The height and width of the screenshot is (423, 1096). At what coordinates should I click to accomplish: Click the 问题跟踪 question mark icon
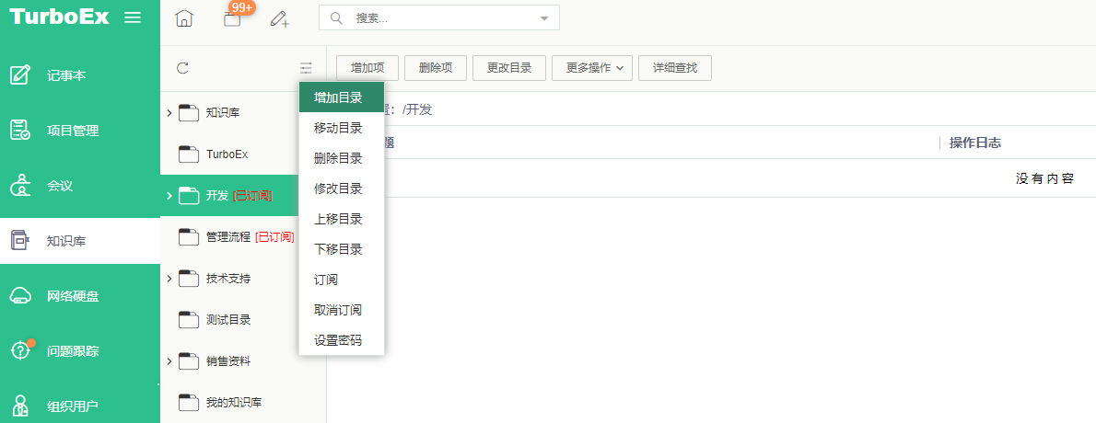[x=20, y=351]
